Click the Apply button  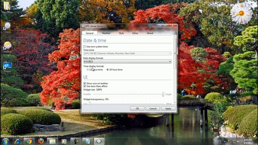click(168, 108)
